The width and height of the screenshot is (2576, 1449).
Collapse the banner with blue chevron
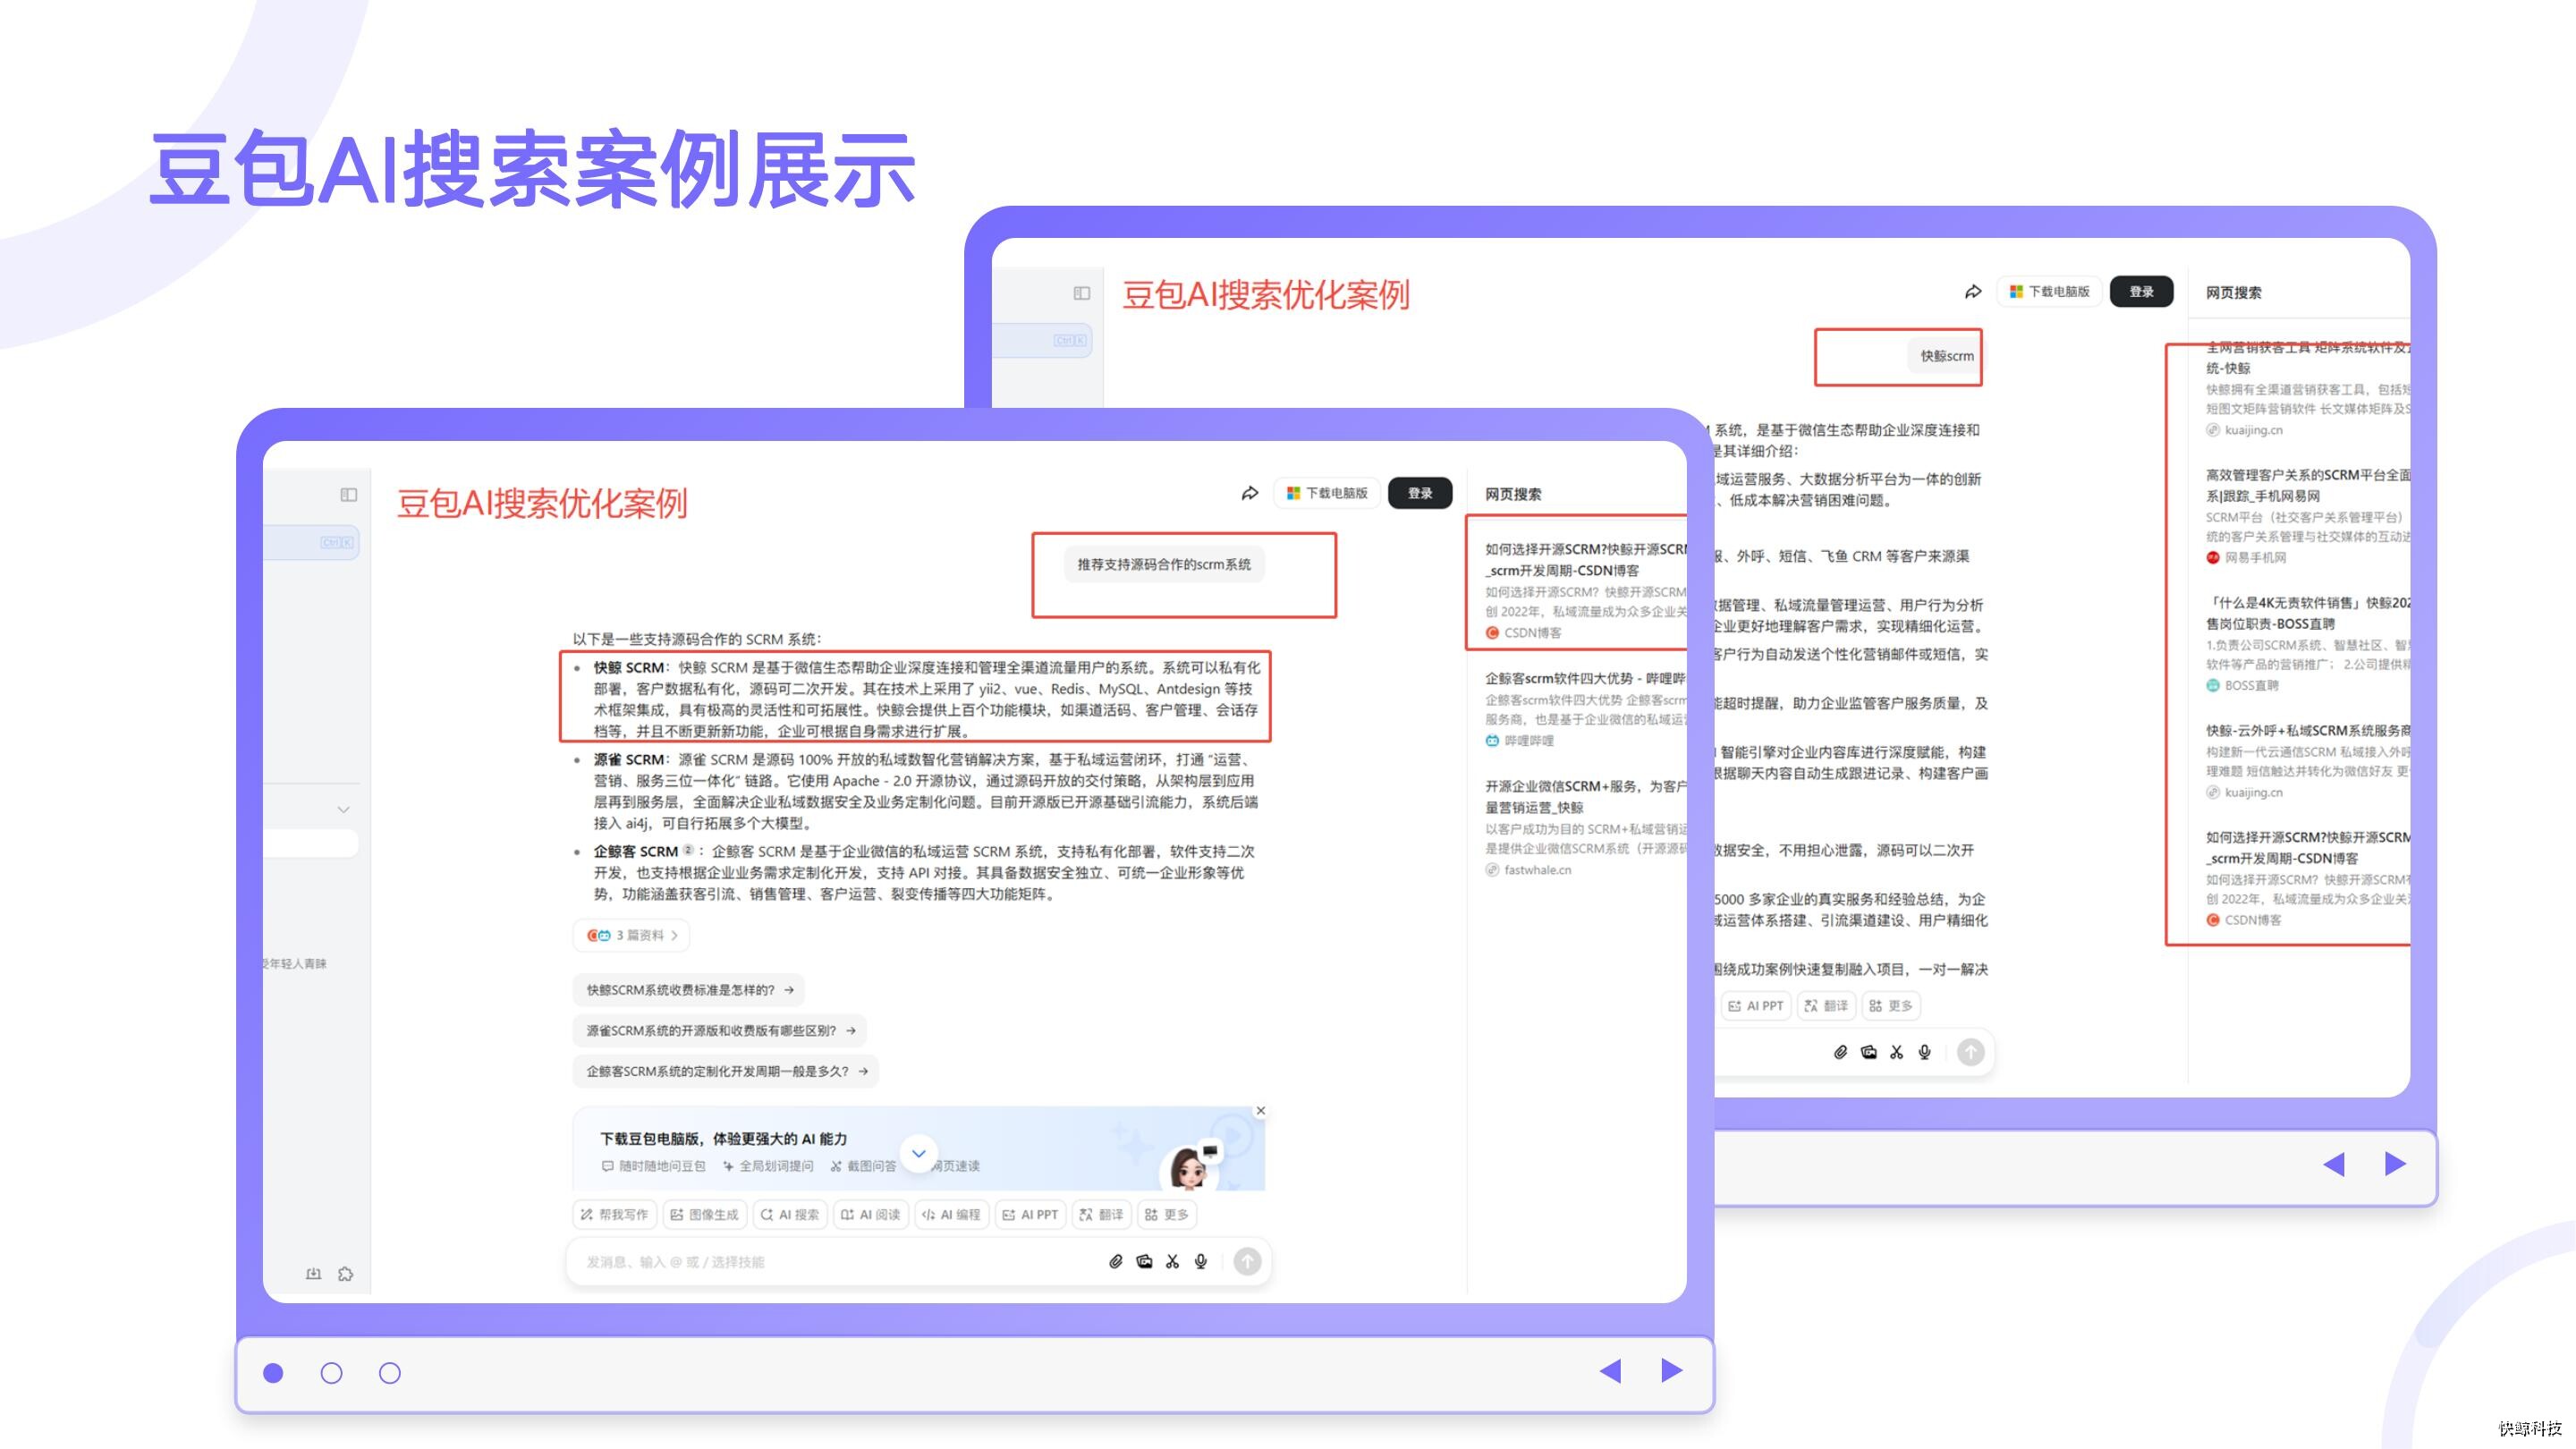point(919,1153)
